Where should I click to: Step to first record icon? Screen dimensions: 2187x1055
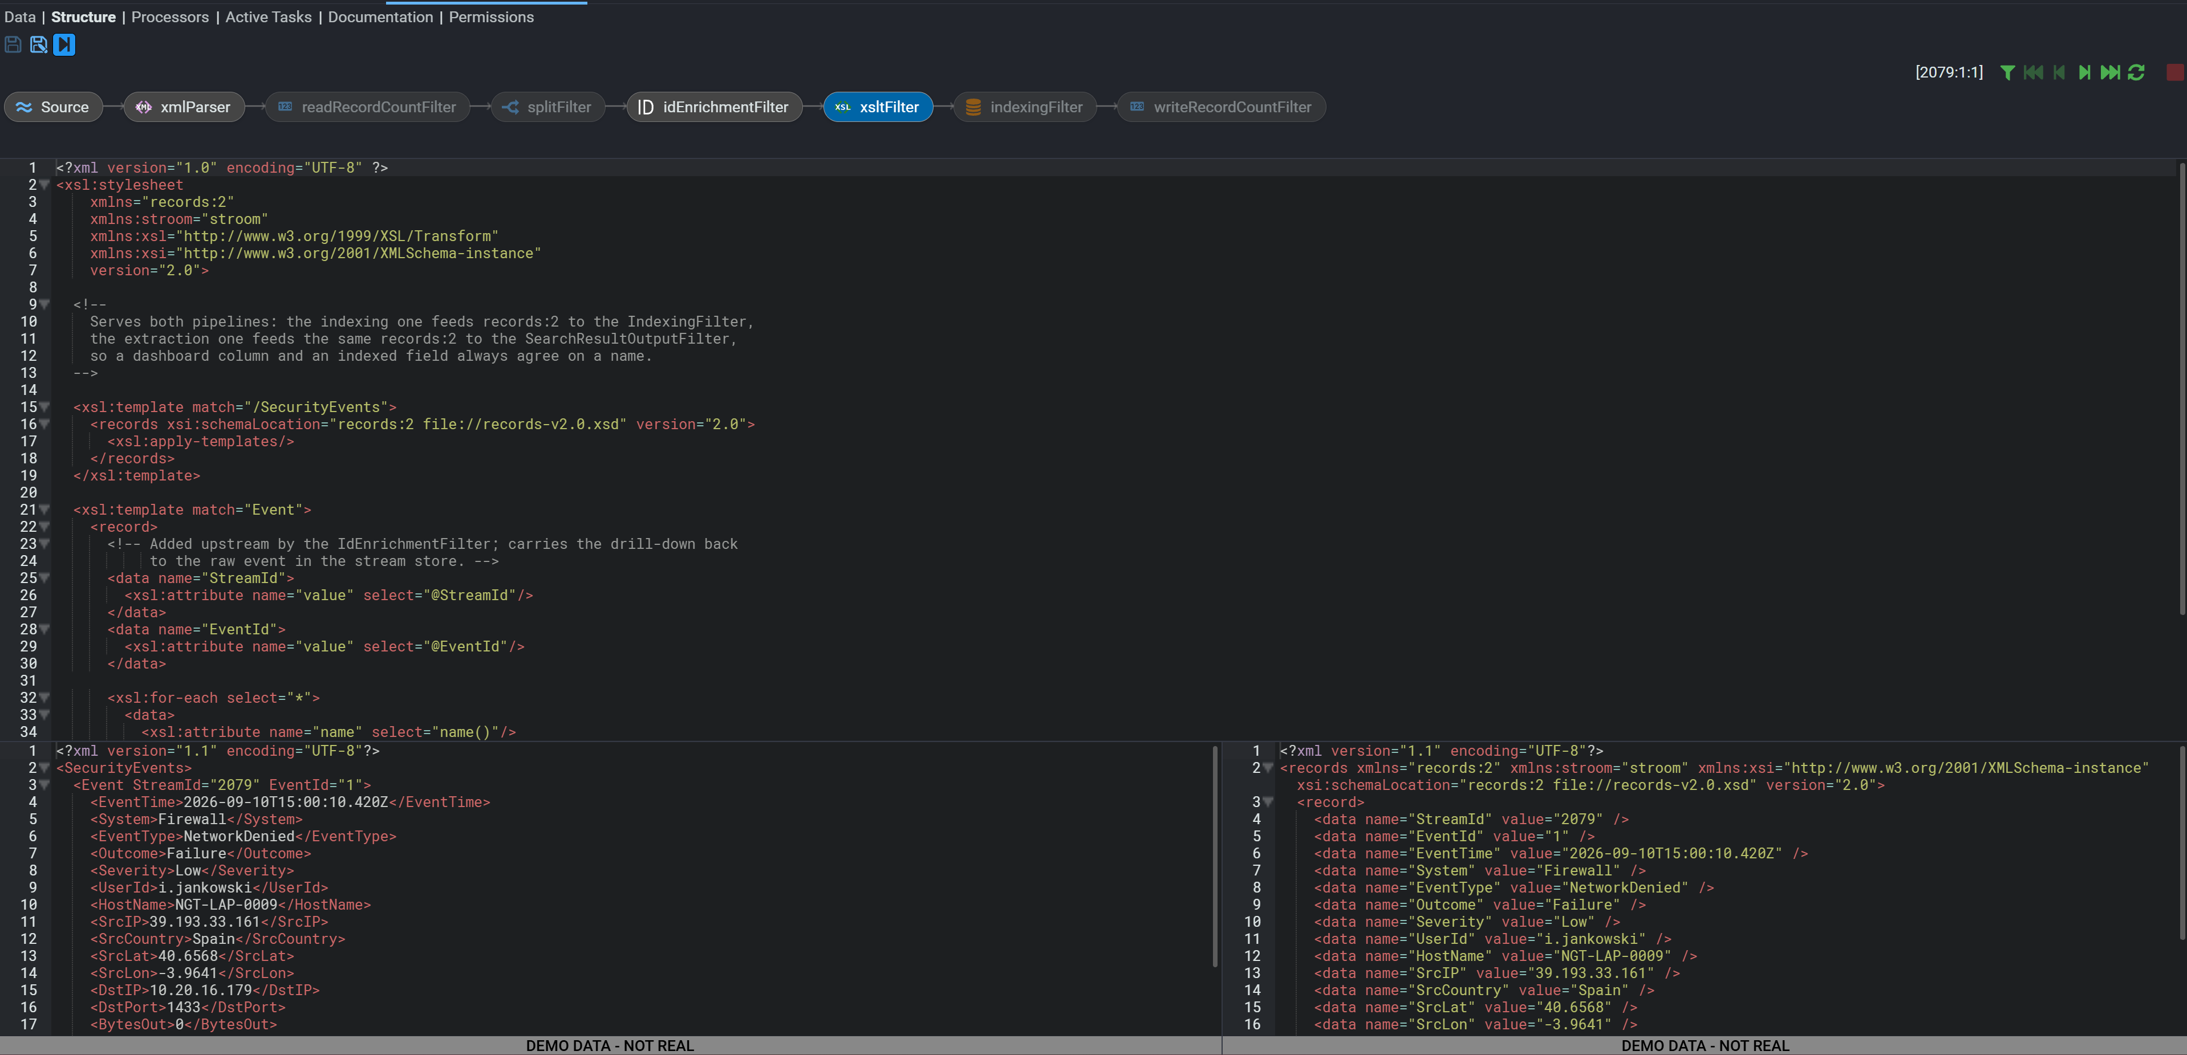2034,73
